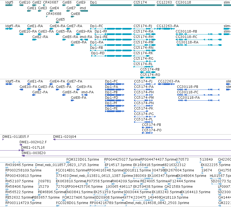Select protein CG5174-PJ

click(143, 81)
